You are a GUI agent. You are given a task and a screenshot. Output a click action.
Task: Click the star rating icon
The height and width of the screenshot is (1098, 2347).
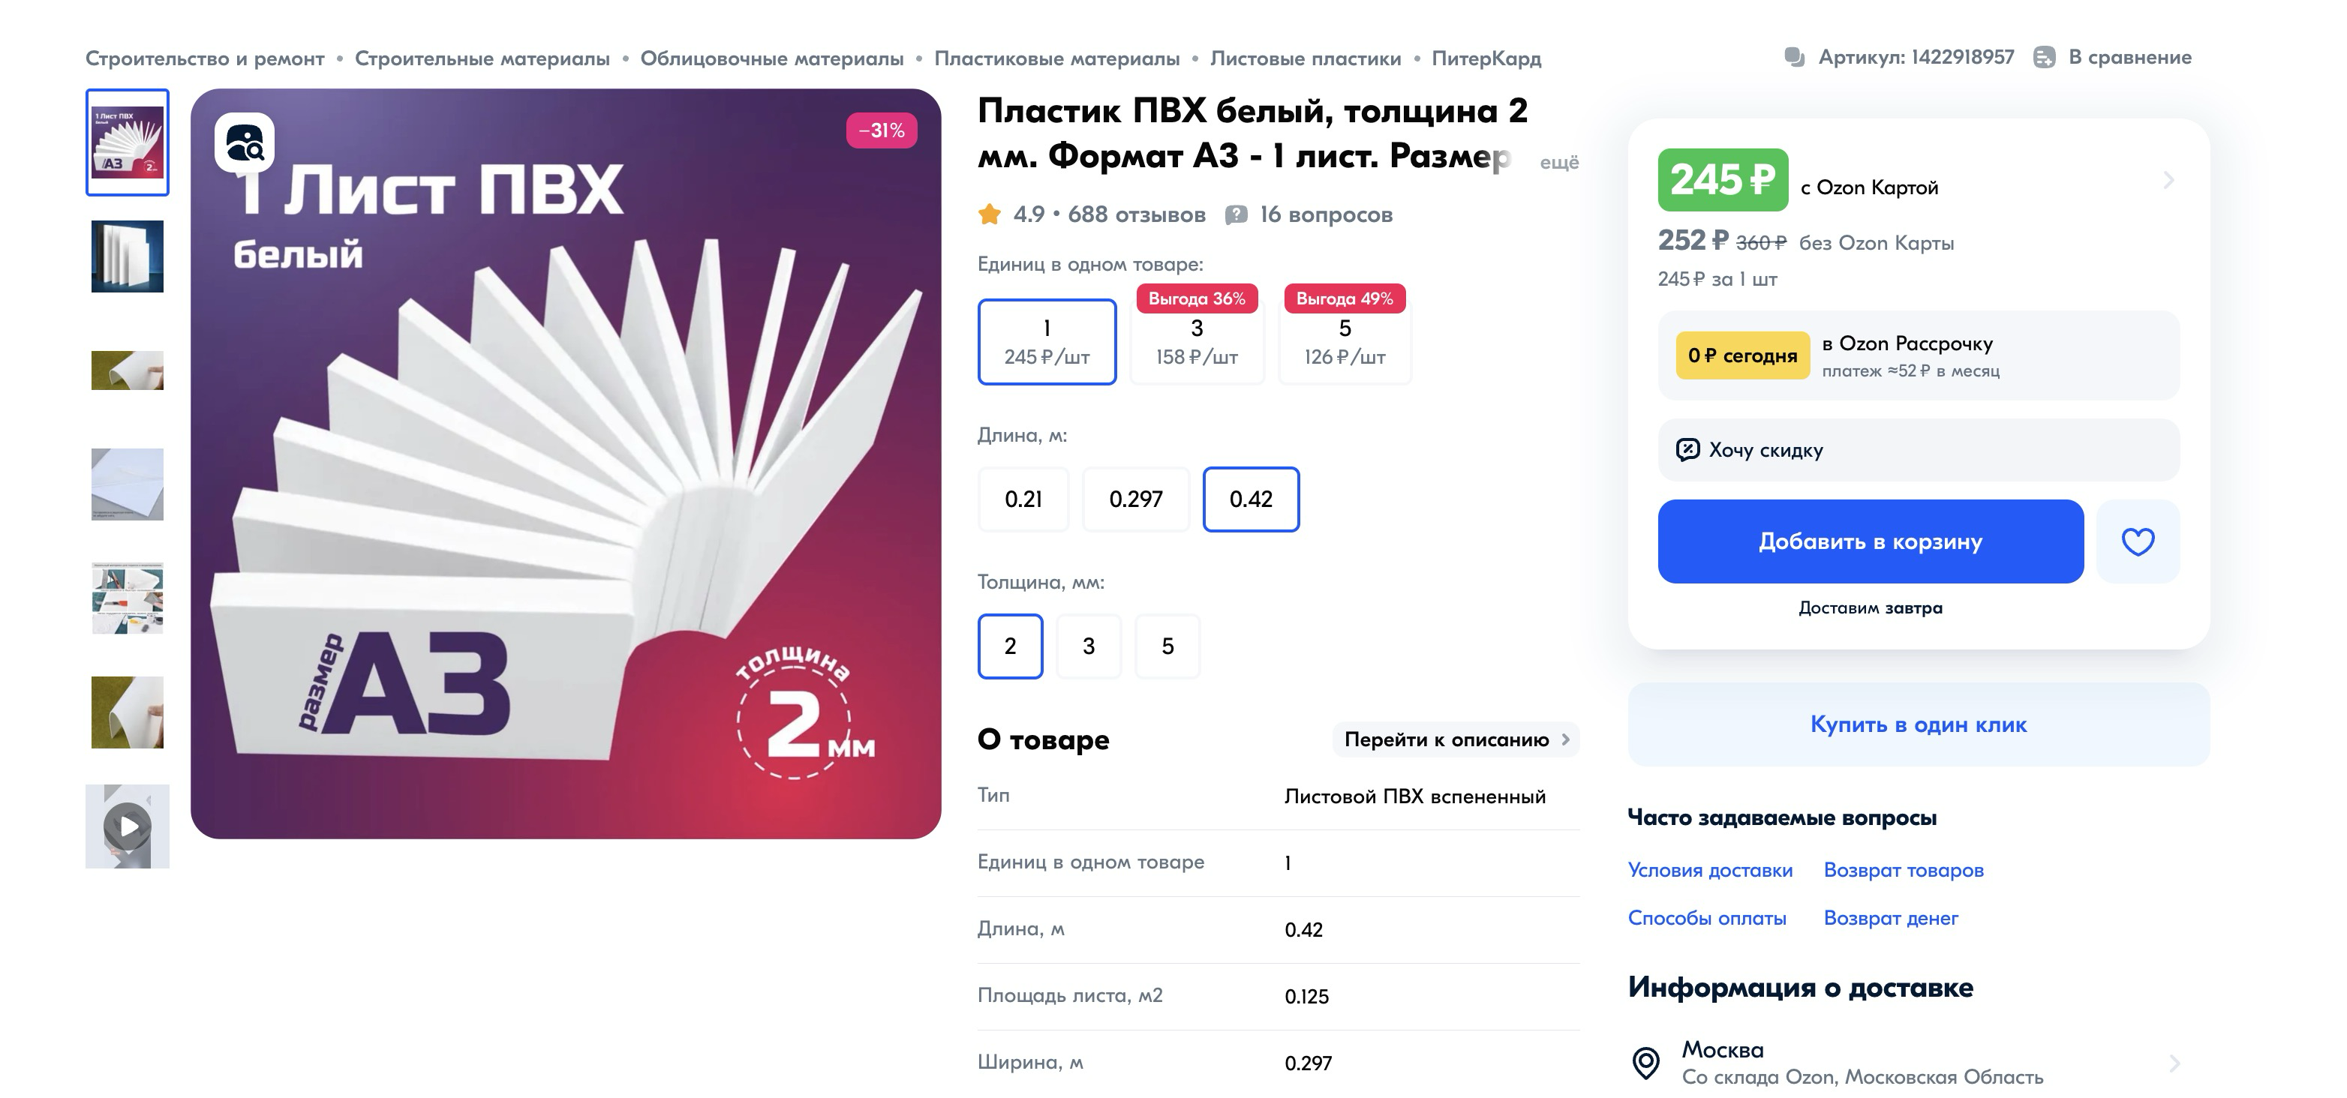990,214
